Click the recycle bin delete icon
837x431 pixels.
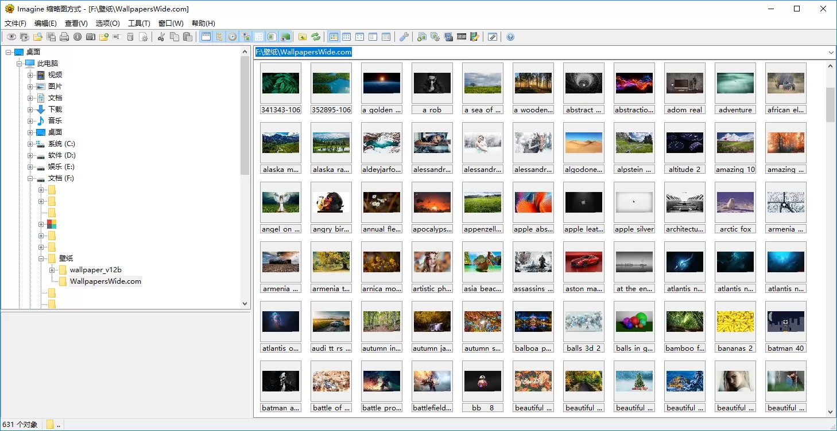pos(130,37)
